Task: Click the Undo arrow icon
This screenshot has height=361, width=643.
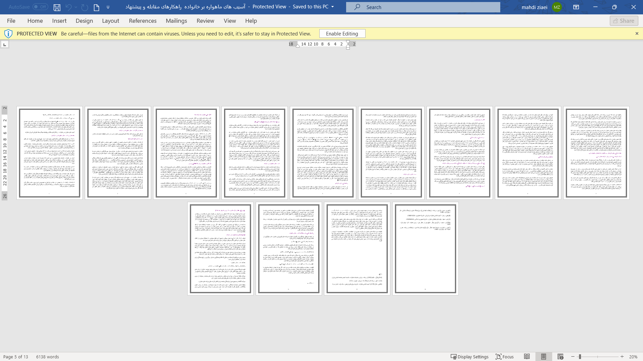Action: pos(69,7)
